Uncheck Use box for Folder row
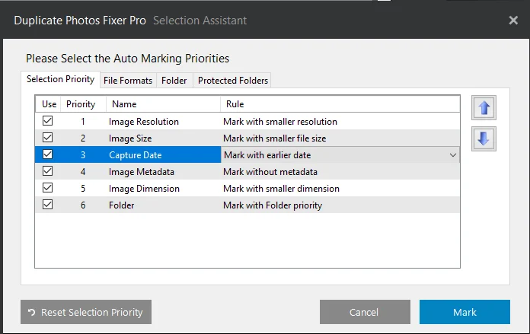530x334 pixels. click(48, 205)
